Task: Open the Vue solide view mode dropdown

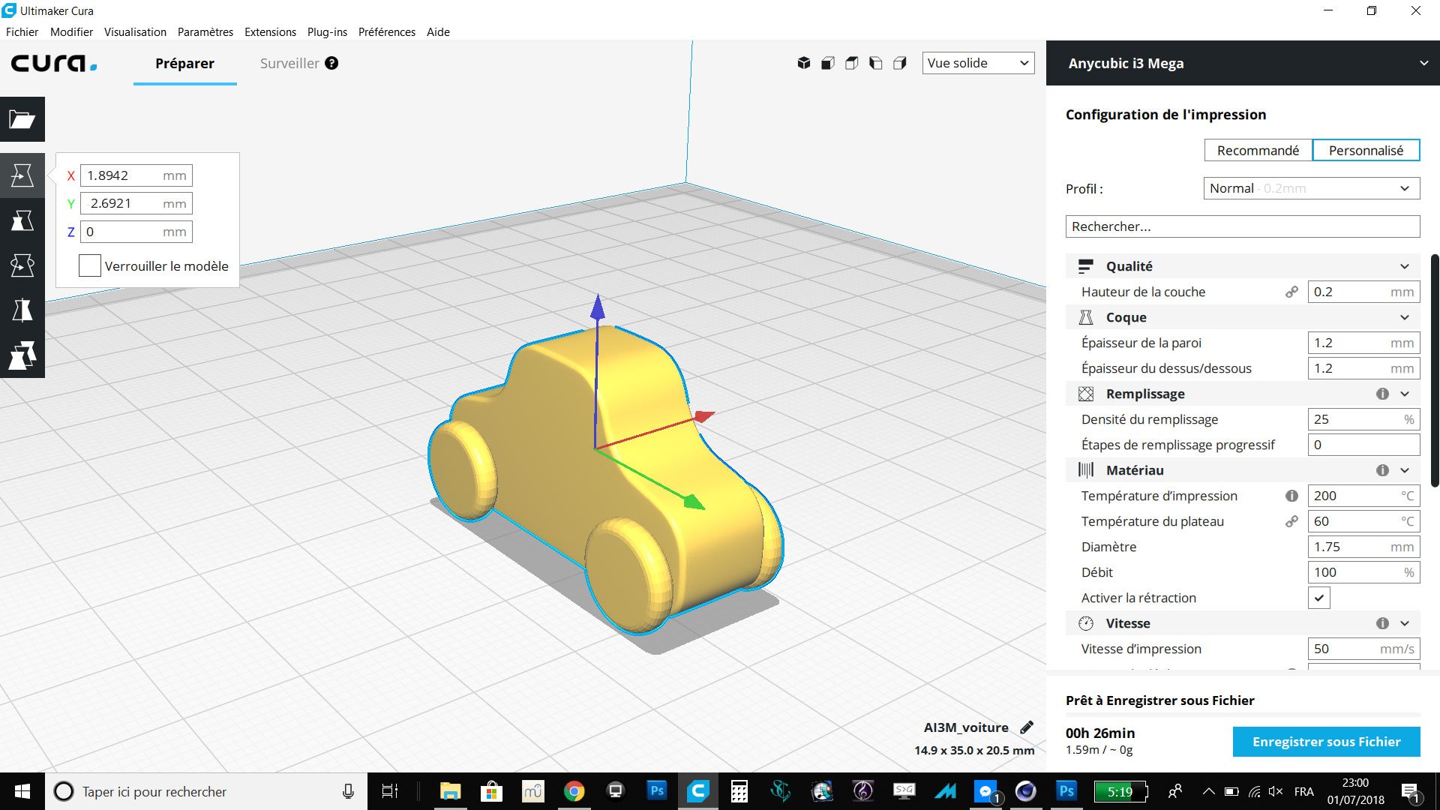Action: (x=978, y=63)
